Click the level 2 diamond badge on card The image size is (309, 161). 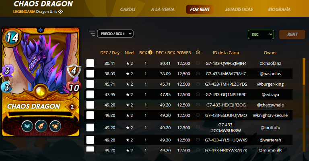72,107
